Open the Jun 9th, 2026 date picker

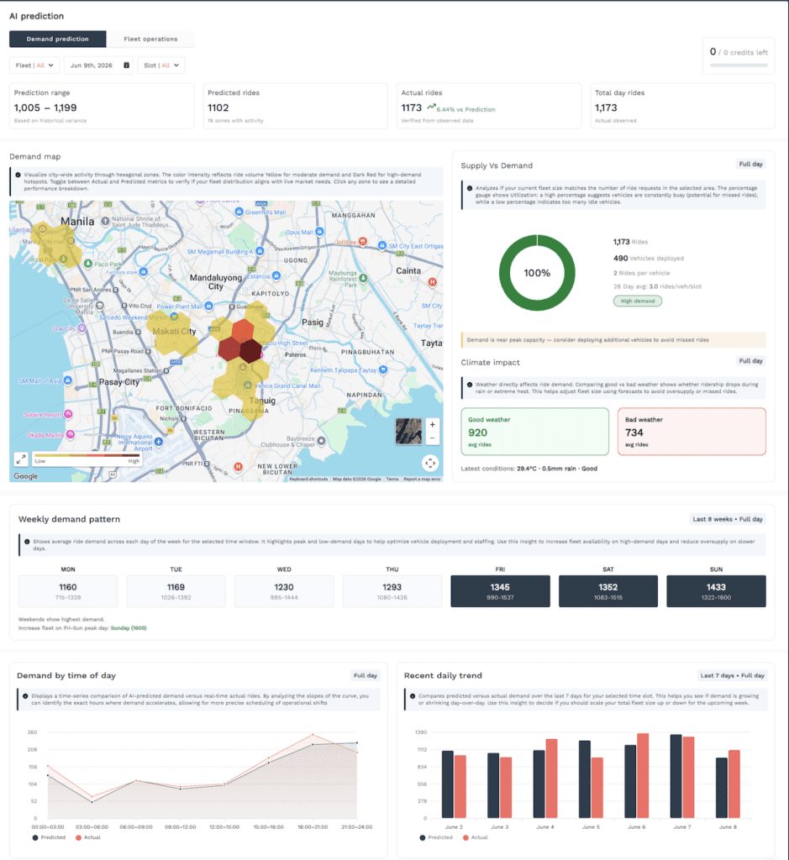coord(99,66)
